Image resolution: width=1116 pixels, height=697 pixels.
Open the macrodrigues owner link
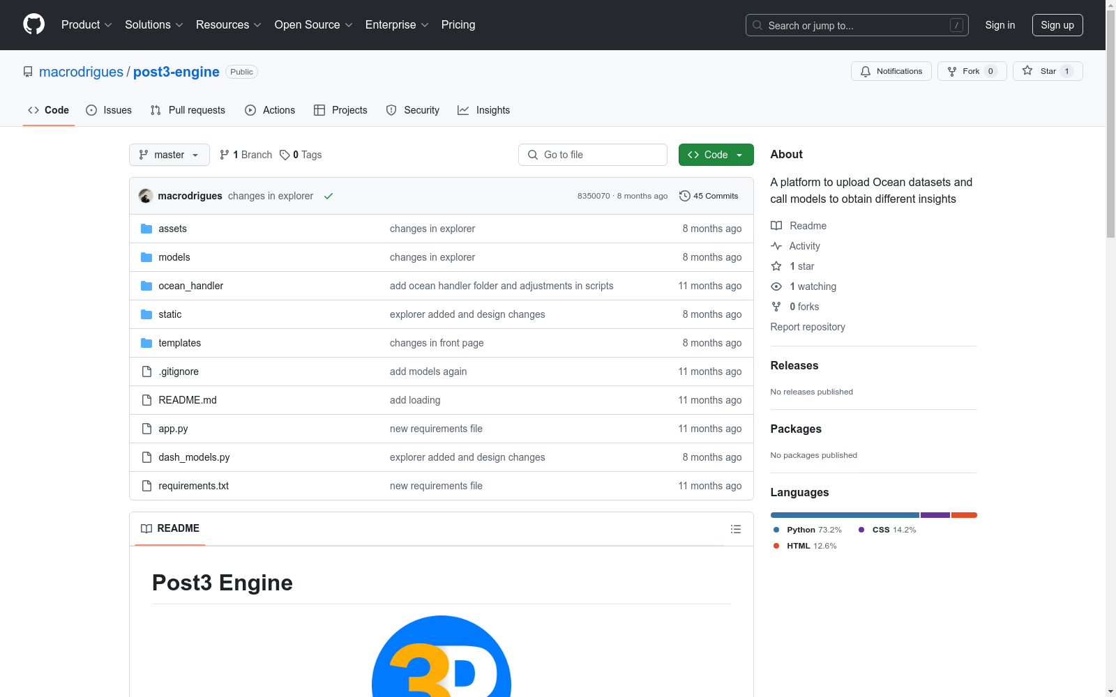pos(81,72)
